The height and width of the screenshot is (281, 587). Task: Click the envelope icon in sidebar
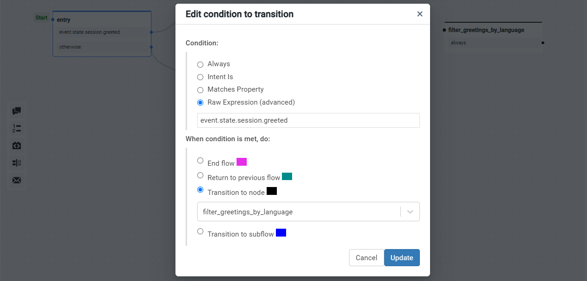coord(17,180)
